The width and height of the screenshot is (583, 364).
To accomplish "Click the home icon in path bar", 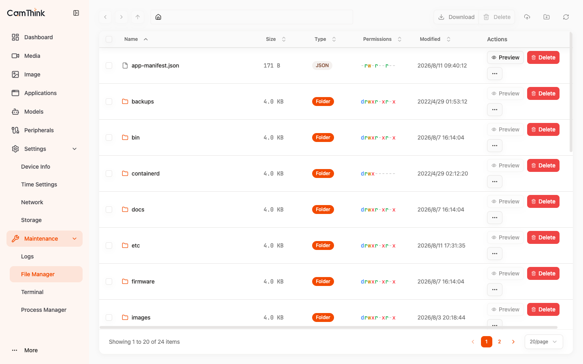I will point(158,17).
